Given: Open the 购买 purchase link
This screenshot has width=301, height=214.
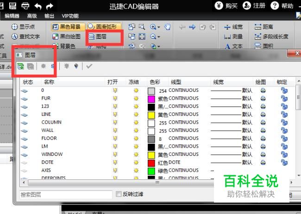Looking at the screenshot, I should (x=226, y=6).
